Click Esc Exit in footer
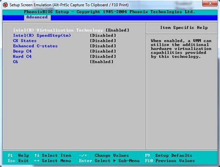220x167 pixels. pos(18,161)
